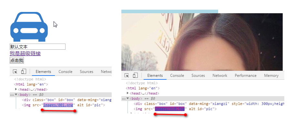Open the images/nv0.jpg src link
Image resolution: width=294 pixels, height=123 pixels.
click(x=170, y=109)
